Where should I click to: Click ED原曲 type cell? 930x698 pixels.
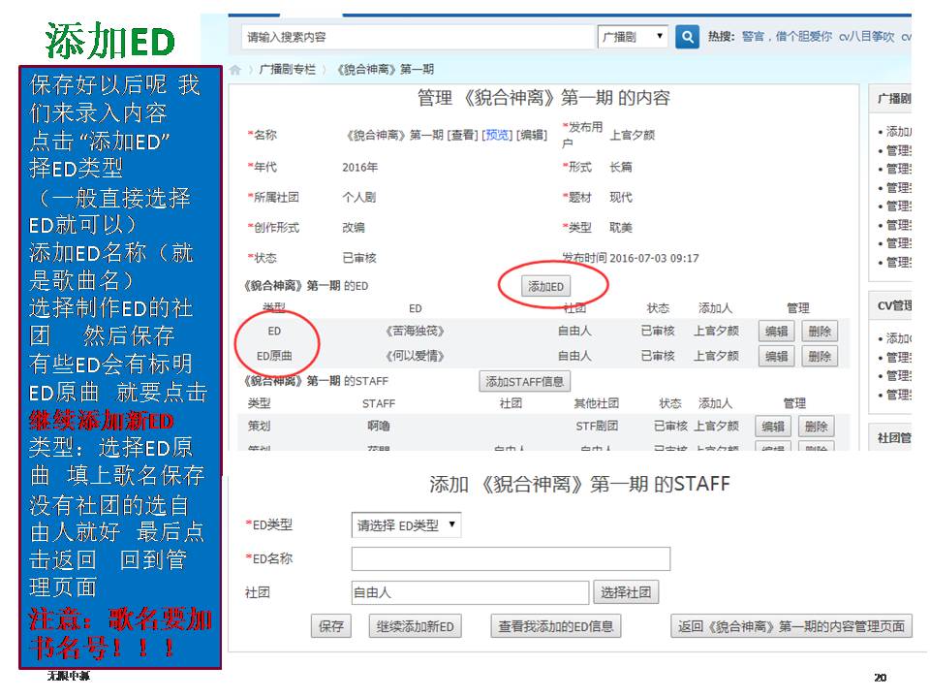tap(274, 356)
